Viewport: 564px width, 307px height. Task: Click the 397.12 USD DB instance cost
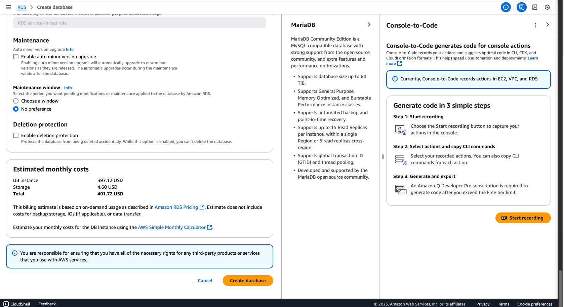click(x=110, y=180)
